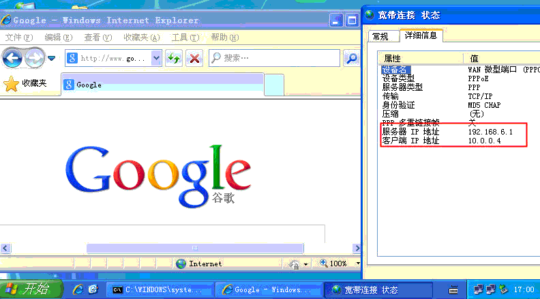Open recent pages dropdown beside Forward button
Image resolution: width=540 pixels, height=299 pixels.
[x=52, y=58]
